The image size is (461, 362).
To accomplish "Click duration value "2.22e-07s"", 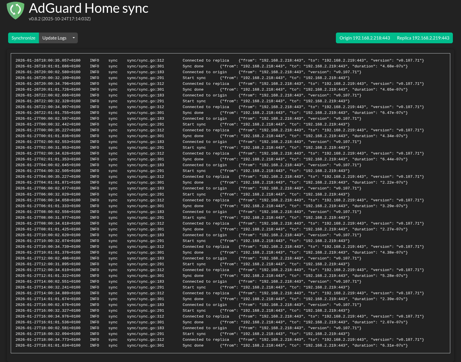I will [393, 182].
